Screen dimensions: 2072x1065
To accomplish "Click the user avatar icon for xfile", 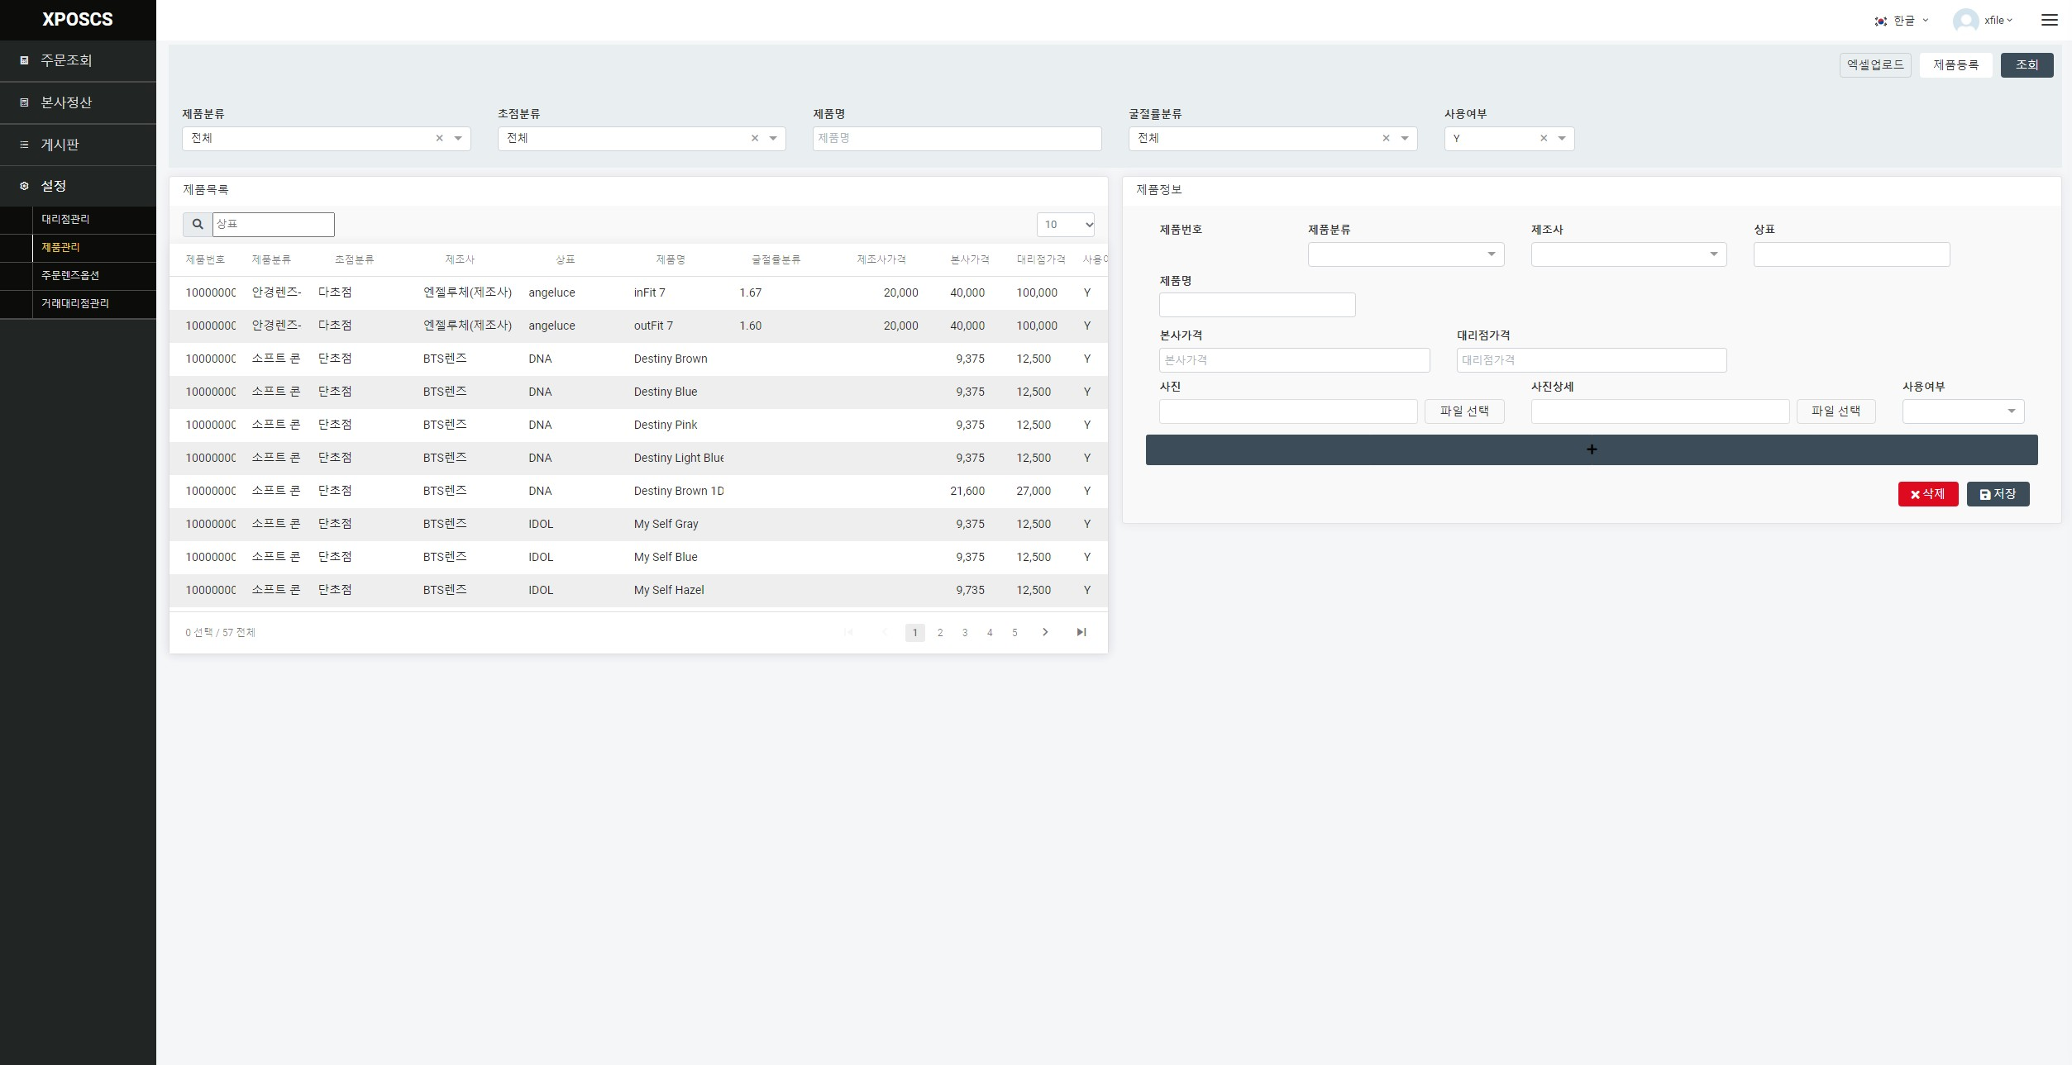I will point(1965,21).
